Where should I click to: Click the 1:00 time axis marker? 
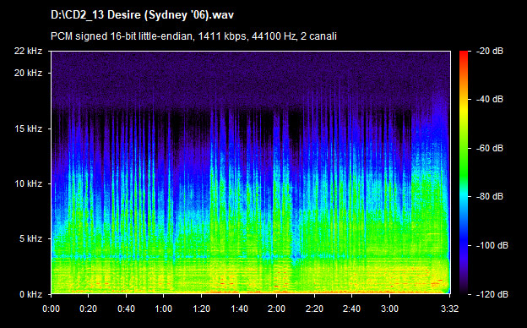point(164,309)
